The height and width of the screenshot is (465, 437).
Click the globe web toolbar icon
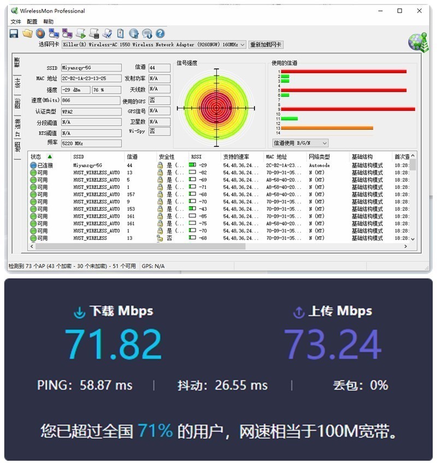133,33
